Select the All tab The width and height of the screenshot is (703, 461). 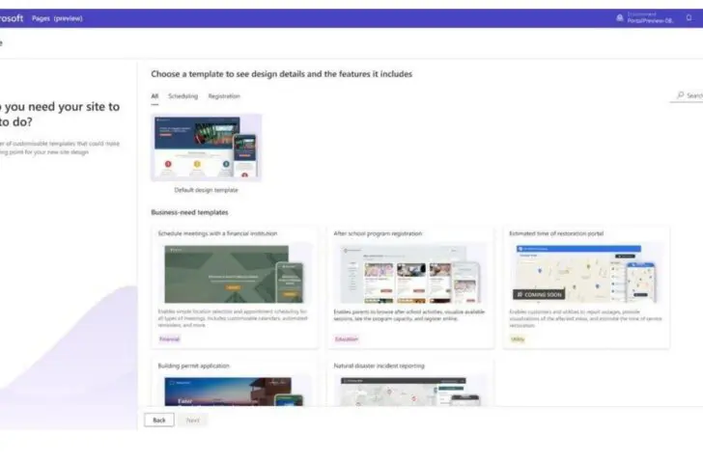coord(155,96)
